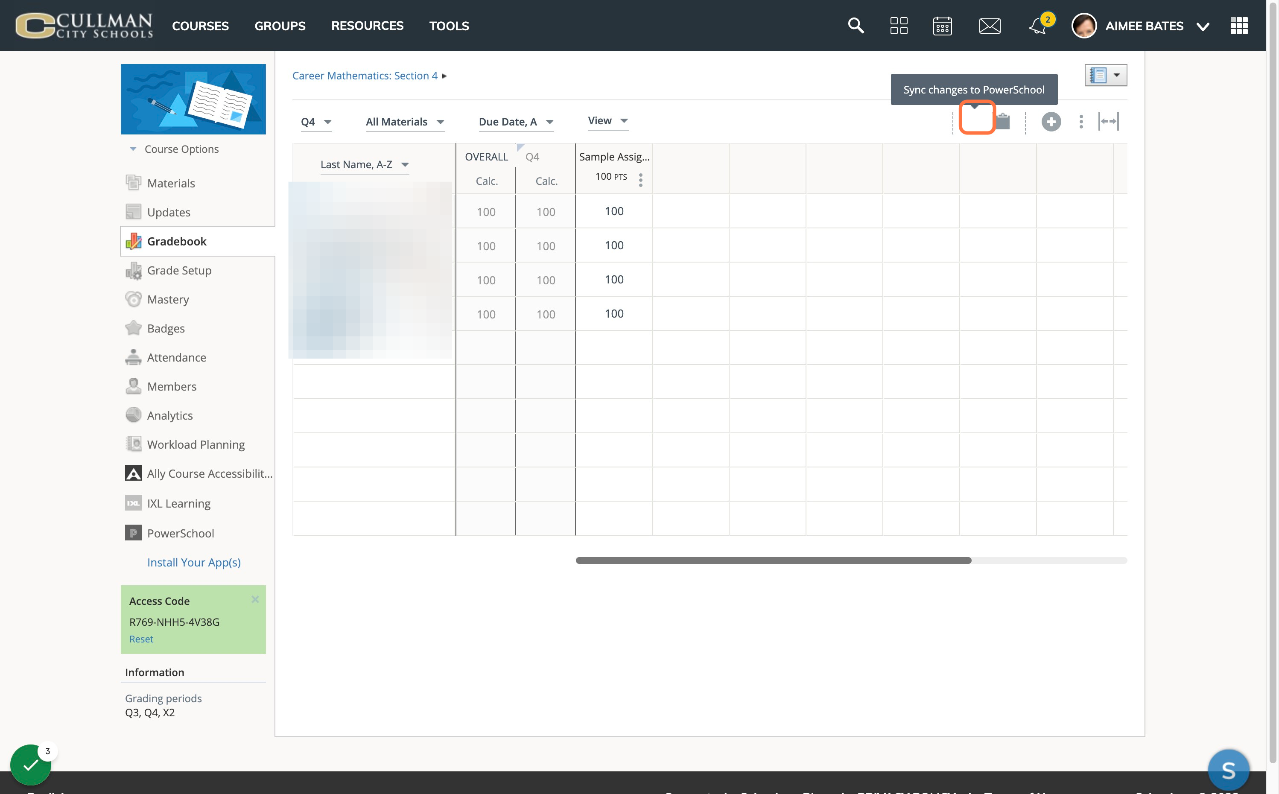
Task: Expand the View dropdown
Action: coord(608,121)
